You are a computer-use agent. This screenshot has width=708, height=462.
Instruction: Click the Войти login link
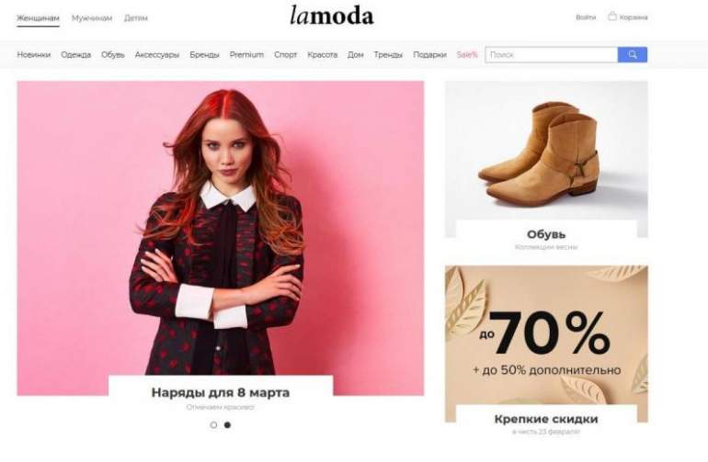pos(586,17)
